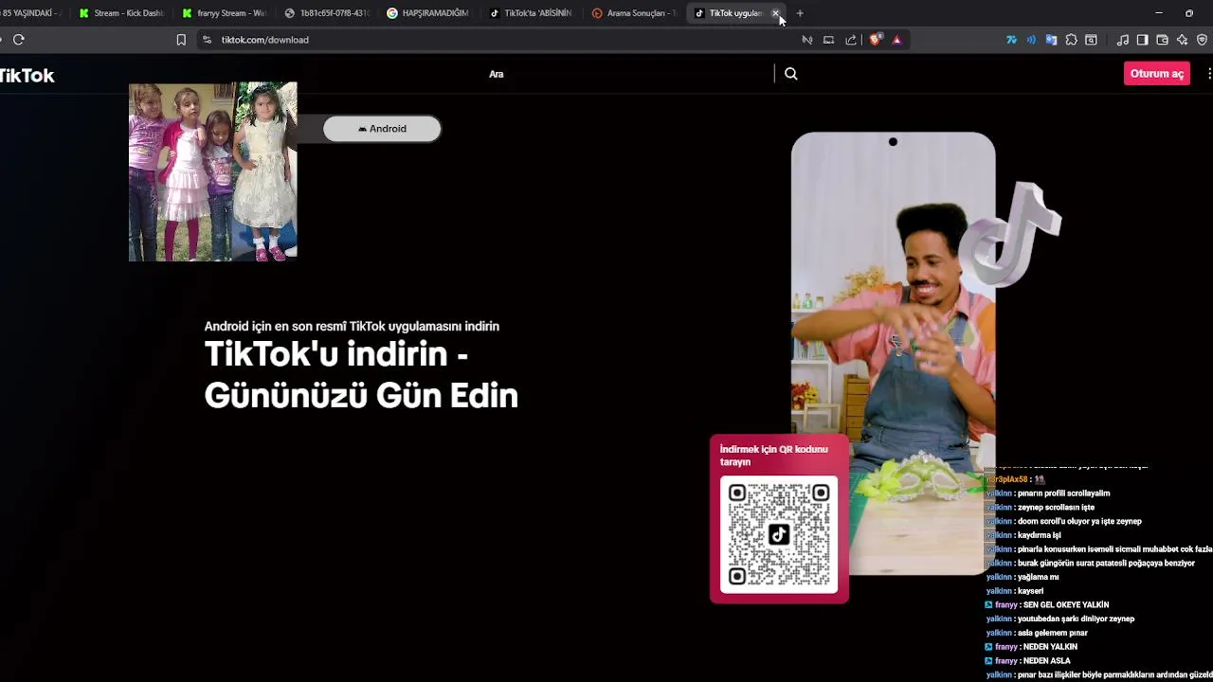Reload the page with the refresh icon
The width and height of the screenshot is (1213, 682).
[18, 40]
